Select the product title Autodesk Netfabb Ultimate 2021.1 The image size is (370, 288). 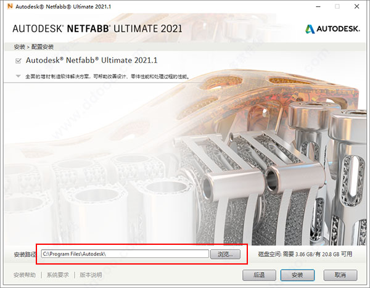91,60
